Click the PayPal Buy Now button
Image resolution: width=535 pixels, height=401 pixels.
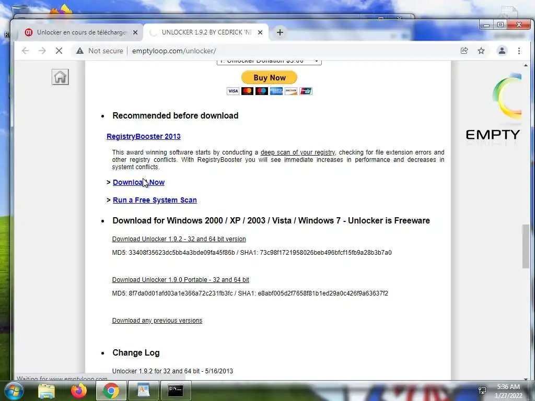click(x=269, y=77)
